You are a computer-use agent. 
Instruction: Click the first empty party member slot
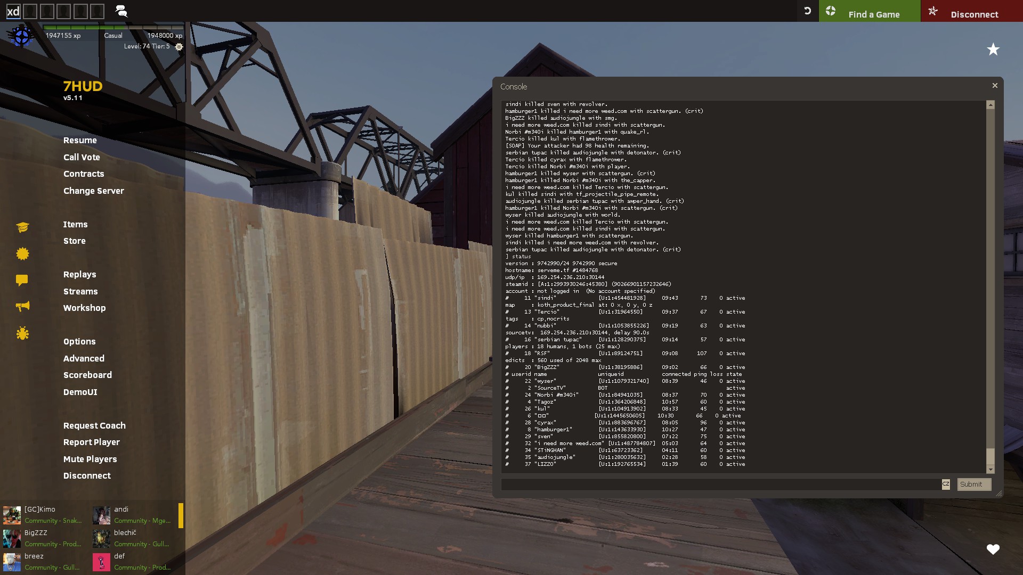click(30, 11)
